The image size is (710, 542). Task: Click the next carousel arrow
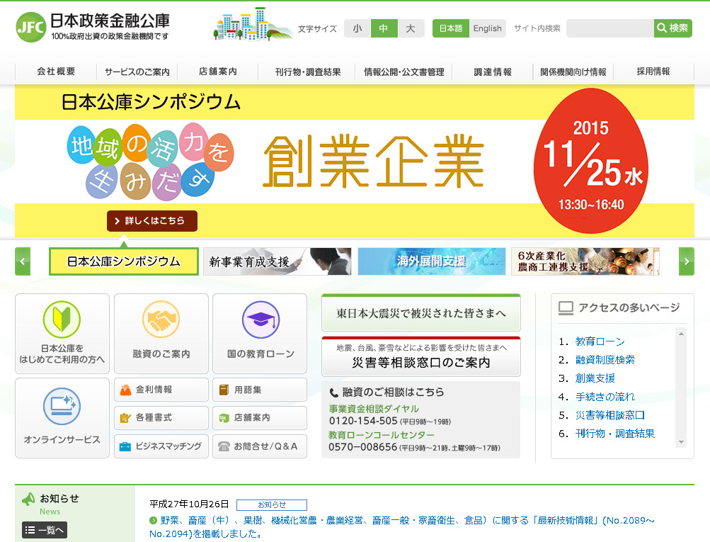(x=687, y=261)
